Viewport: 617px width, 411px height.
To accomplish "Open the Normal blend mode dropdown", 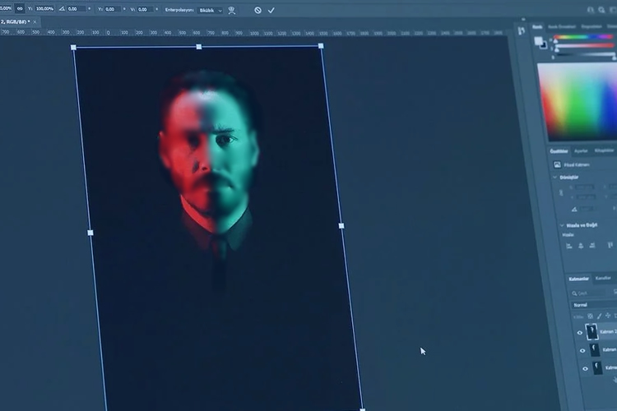I will (593, 305).
